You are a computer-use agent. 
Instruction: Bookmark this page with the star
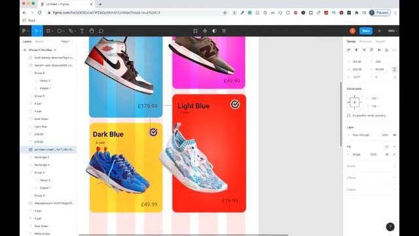225,12
